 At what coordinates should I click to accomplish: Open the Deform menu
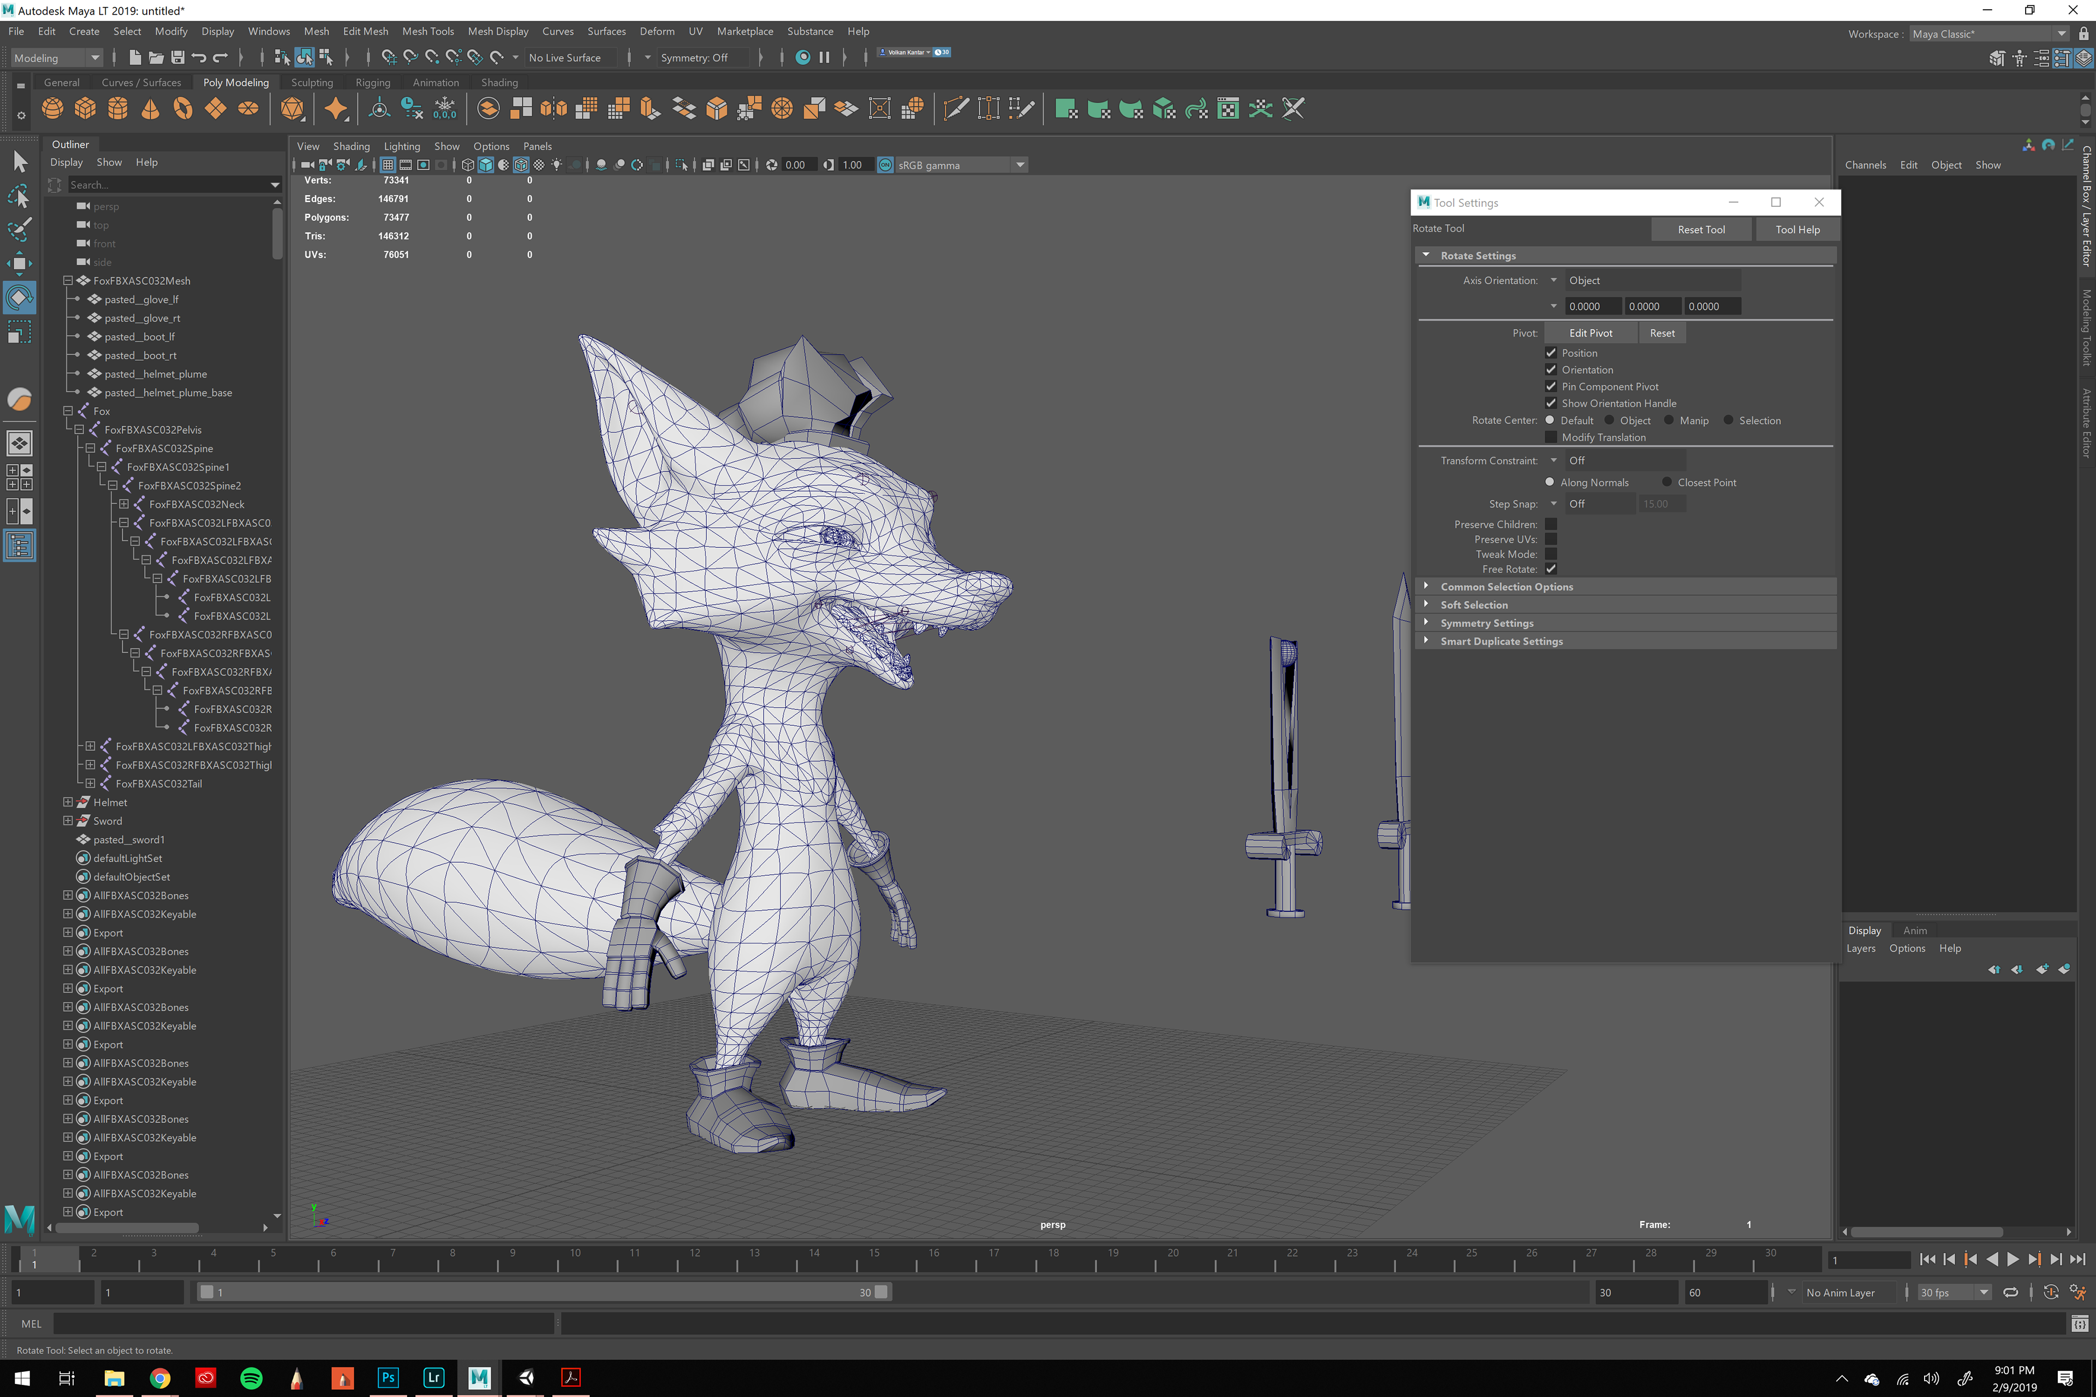pos(657,31)
